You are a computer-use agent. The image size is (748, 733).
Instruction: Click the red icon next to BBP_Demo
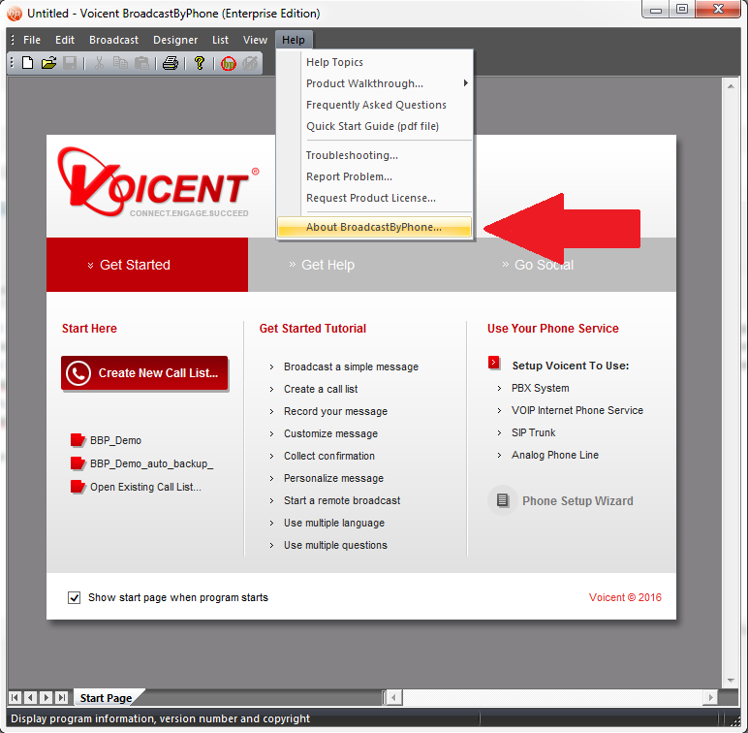click(78, 440)
